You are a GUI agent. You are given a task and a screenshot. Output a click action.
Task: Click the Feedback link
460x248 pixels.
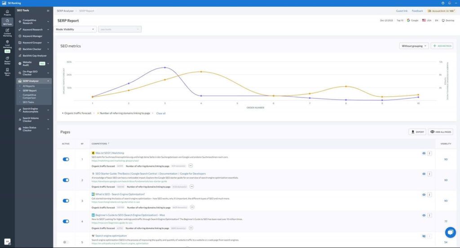pyautogui.click(x=417, y=11)
